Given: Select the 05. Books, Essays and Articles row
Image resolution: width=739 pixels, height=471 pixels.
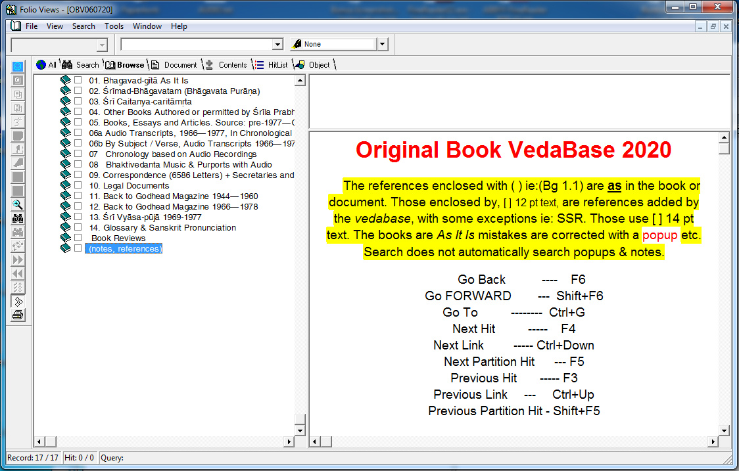Looking at the screenshot, I should pos(191,122).
